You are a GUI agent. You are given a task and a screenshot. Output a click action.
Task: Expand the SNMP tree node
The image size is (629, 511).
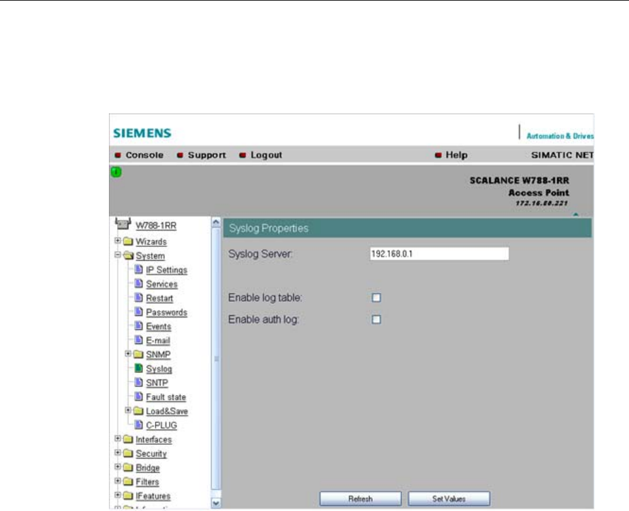(x=128, y=353)
